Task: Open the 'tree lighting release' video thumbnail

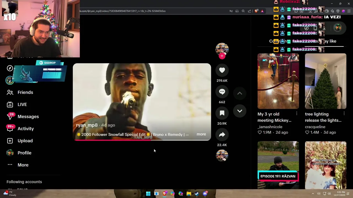Action: click(x=326, y=81)
